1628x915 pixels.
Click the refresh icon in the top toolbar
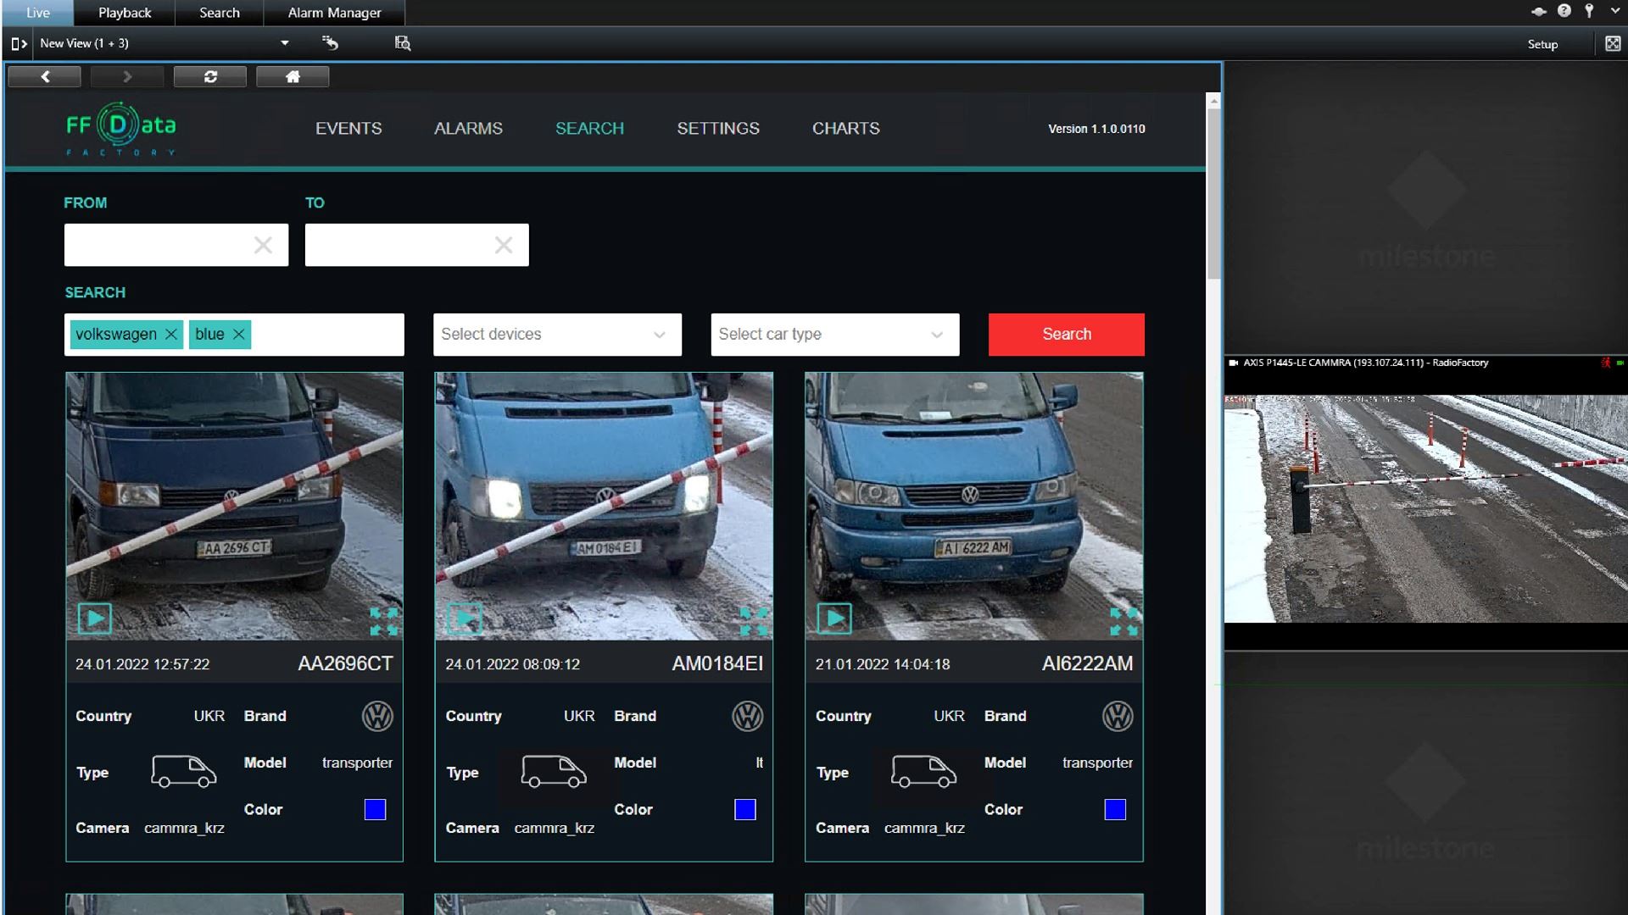coord(209,76)
